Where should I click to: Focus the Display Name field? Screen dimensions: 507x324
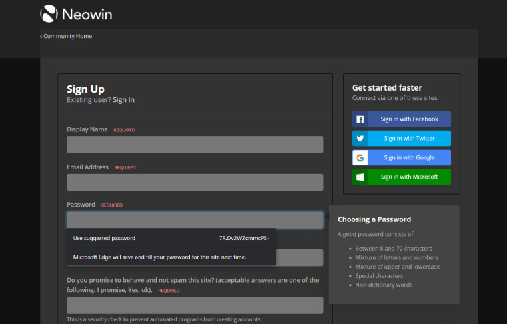pyautogui.click(x=195, y=145)
